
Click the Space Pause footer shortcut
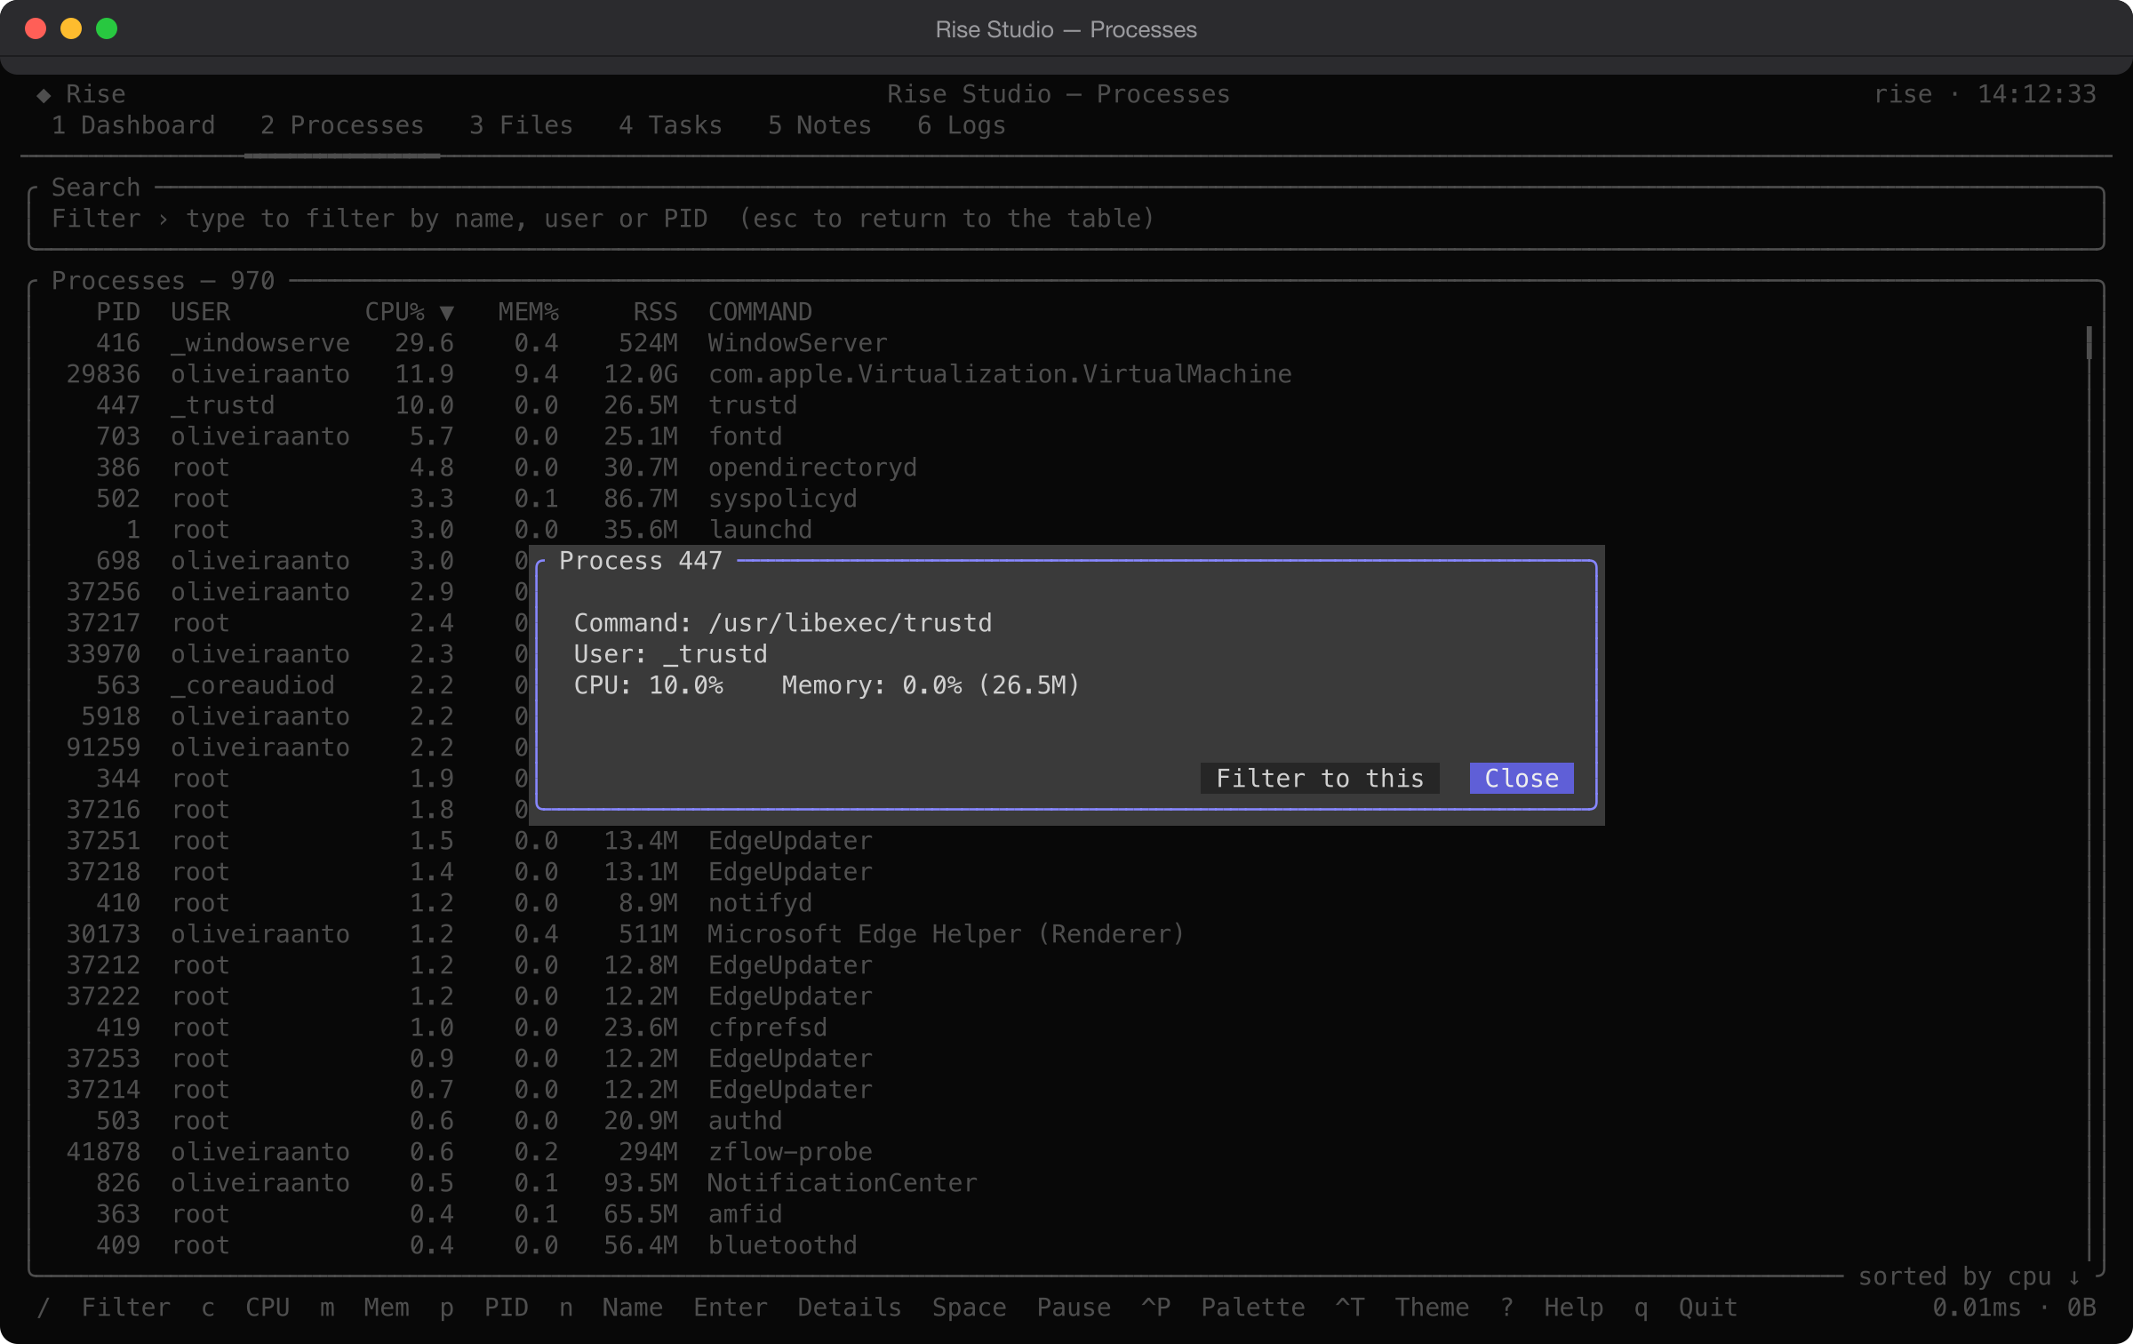pyautogui.click(x=1021, y=1308)
